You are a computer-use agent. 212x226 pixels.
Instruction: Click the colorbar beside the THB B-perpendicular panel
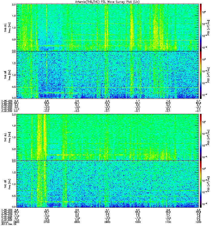[201, 27]
